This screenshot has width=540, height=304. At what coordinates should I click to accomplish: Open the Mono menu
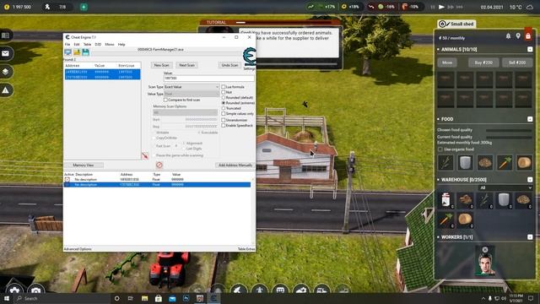(110, 45)
